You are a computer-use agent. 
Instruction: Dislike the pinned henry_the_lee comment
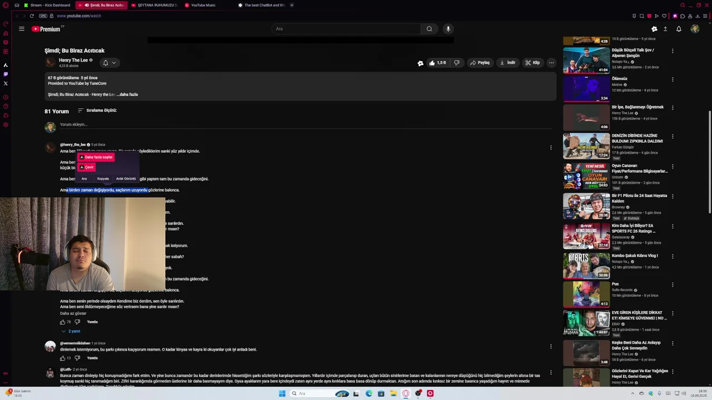77,322
